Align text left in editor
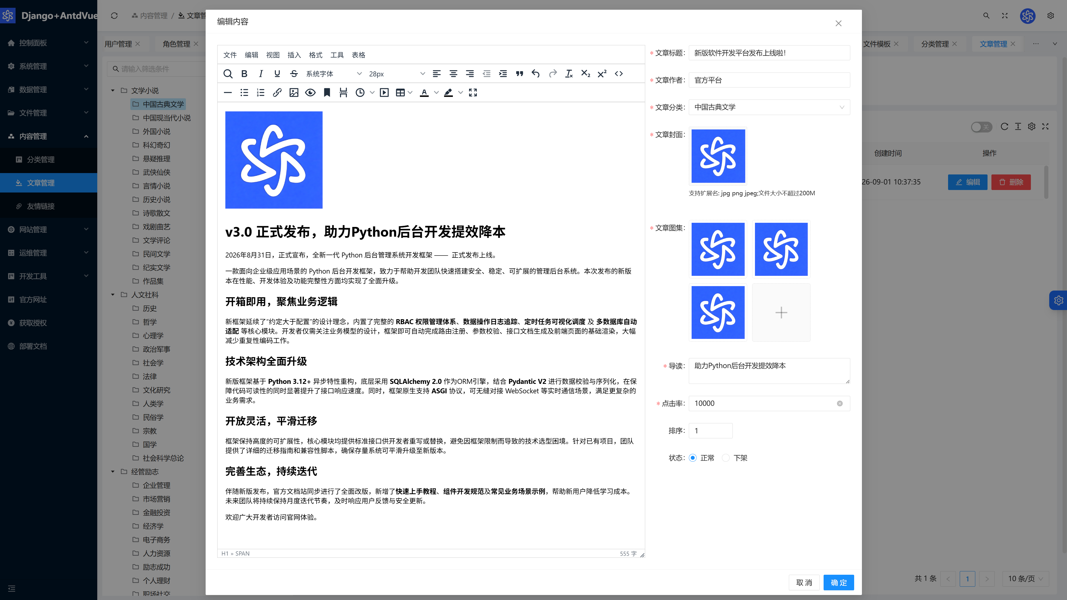The height and width of the screenshot is (600, 1067). tap(437, 74)
